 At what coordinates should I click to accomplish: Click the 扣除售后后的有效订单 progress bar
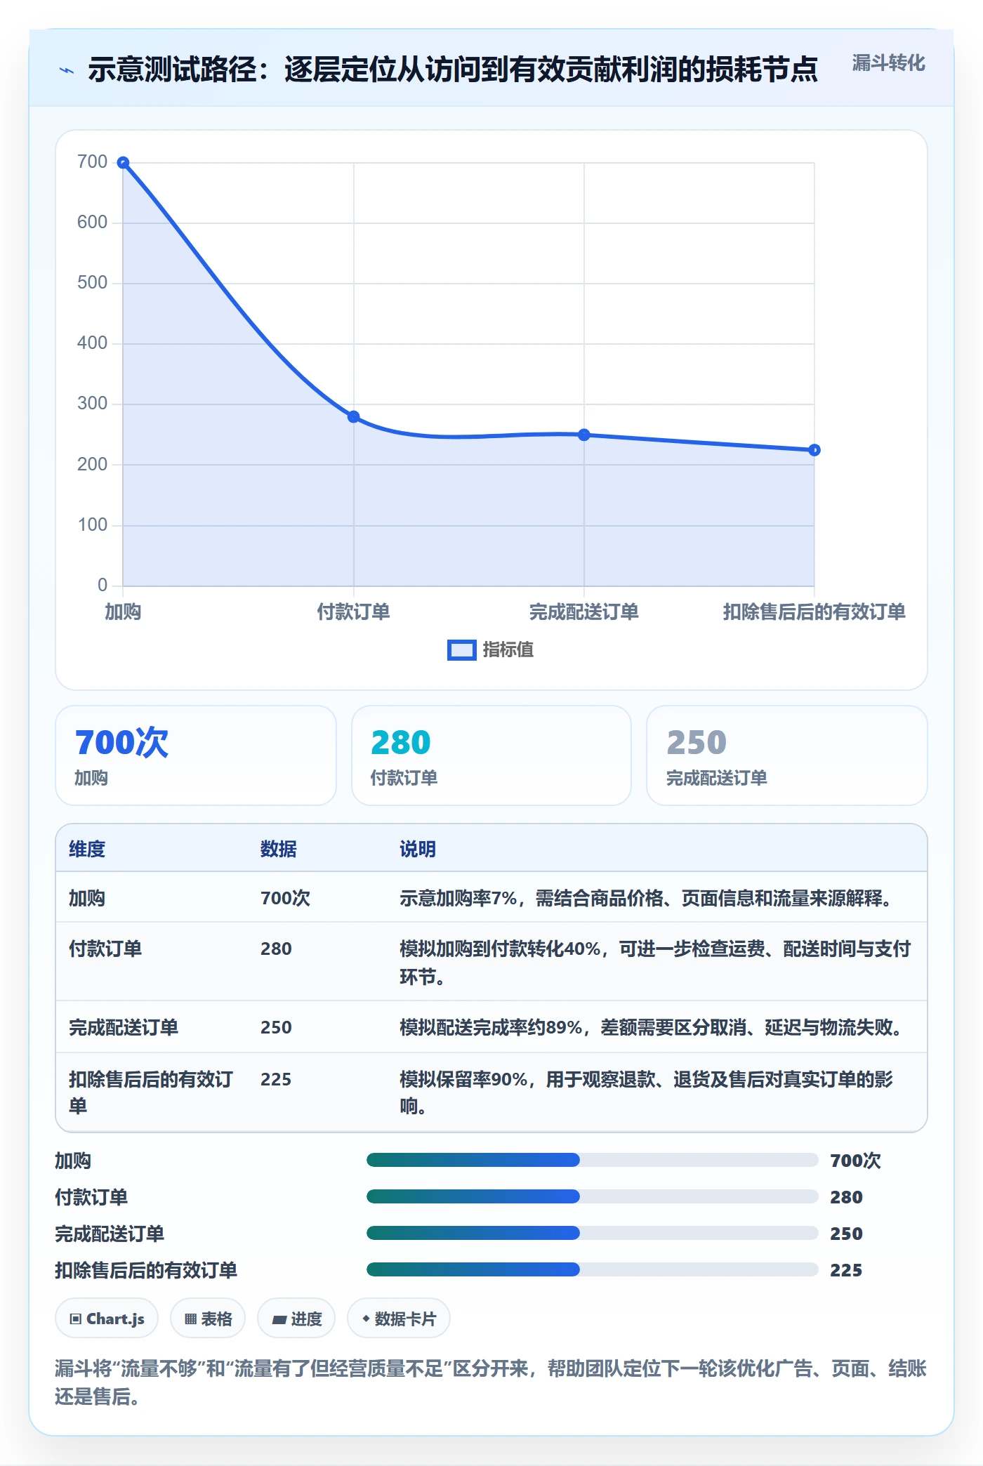592,1269
